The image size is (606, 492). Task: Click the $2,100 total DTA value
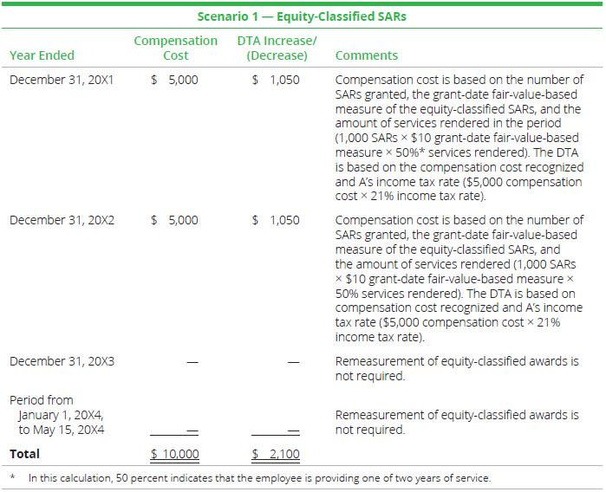(276, 454)
